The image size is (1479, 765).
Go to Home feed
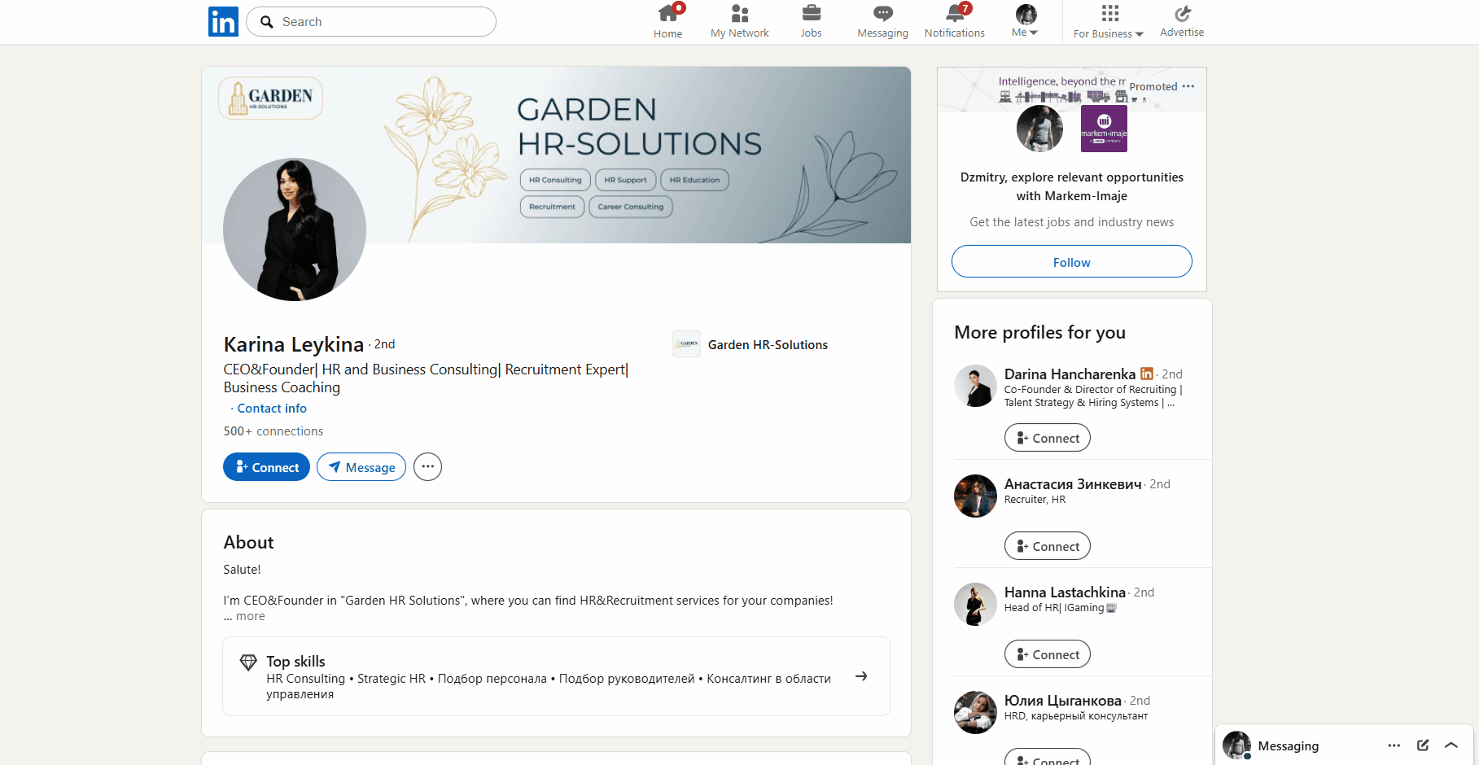[667, 22]
